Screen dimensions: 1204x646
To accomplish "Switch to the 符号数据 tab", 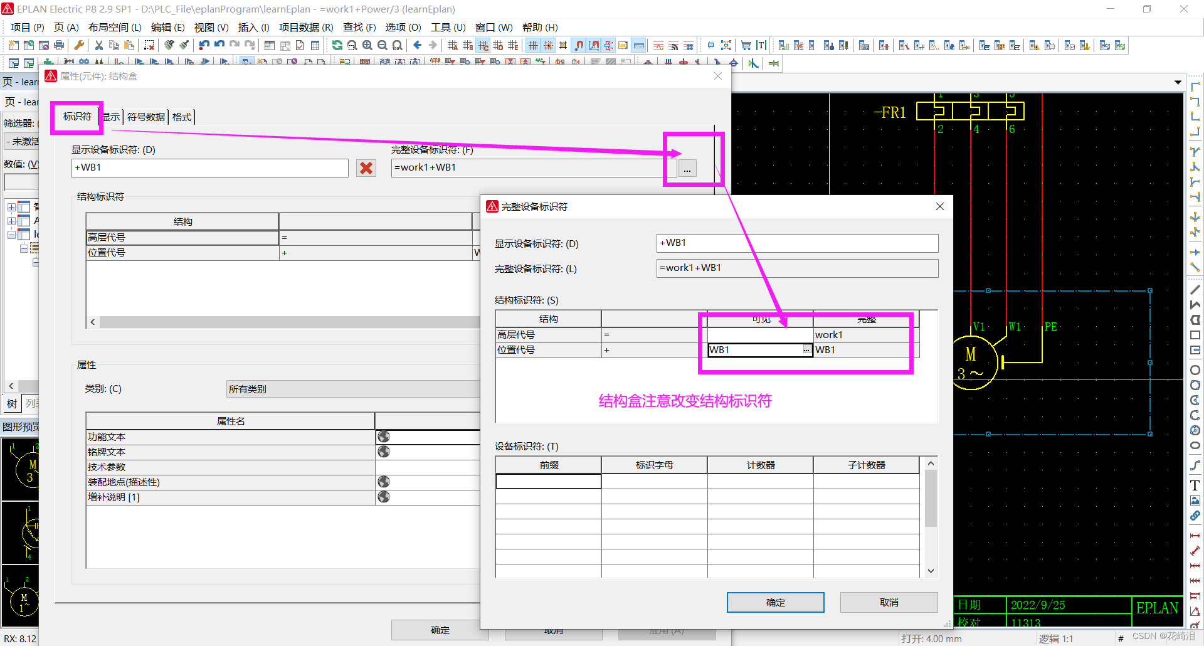I will pyautogui.click(x=146, y=117).
